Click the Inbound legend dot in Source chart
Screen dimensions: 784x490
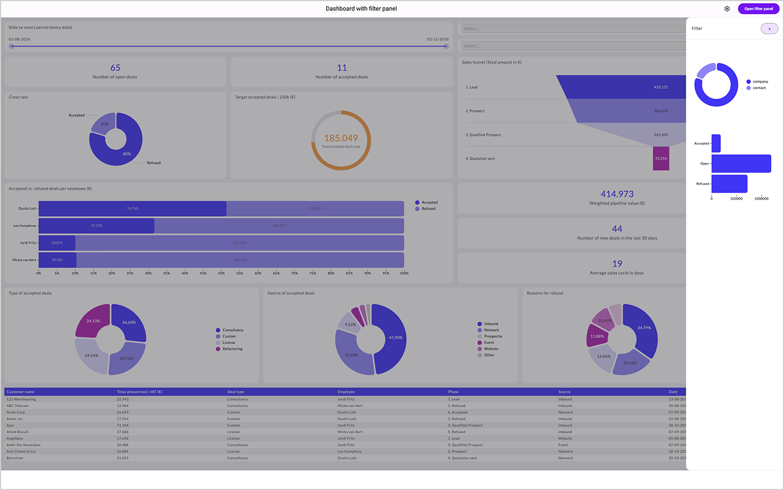480,323
